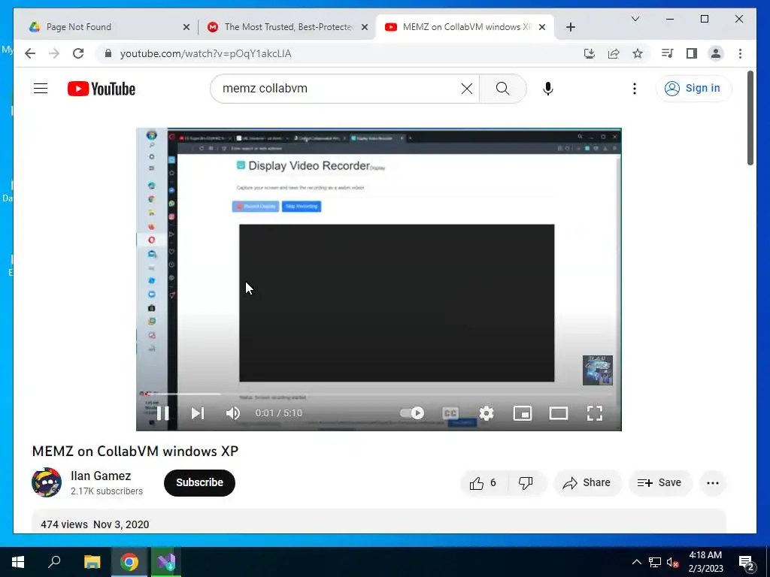Open the Windows Start menu
The width and height of the screenshot is (770, 577).
pos(18,562)
